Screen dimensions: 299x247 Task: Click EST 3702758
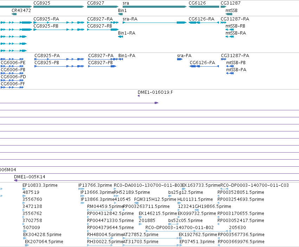pos(32,221)
